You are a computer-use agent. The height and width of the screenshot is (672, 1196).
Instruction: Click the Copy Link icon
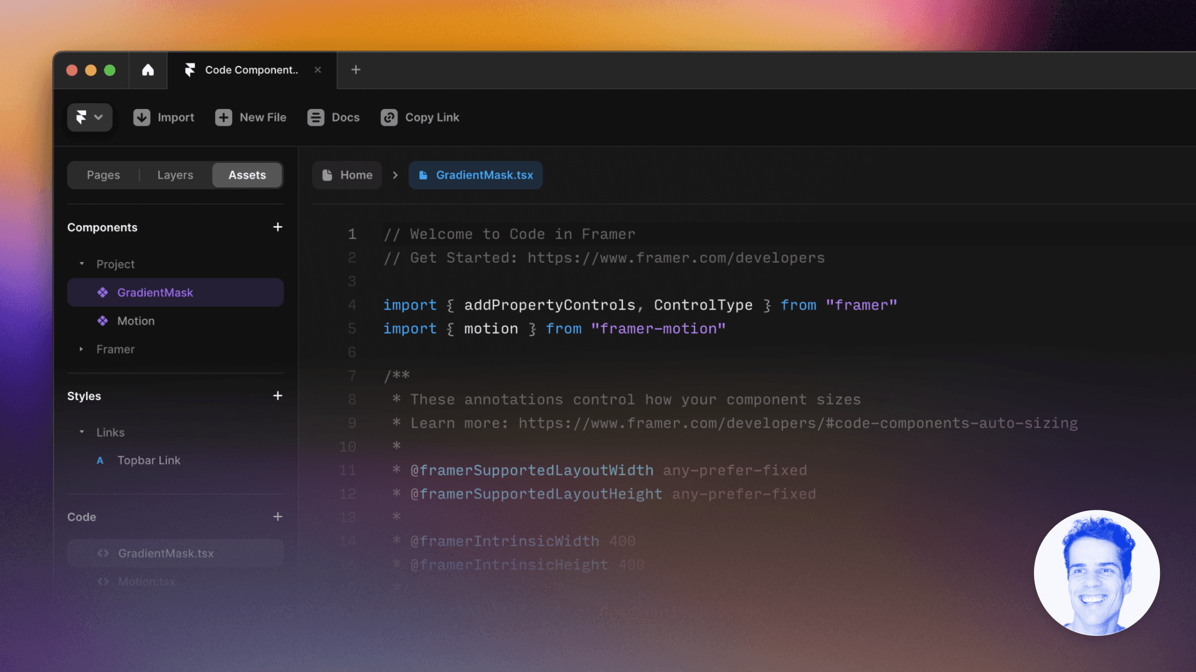pyautogui.click(x=389, y=118)
